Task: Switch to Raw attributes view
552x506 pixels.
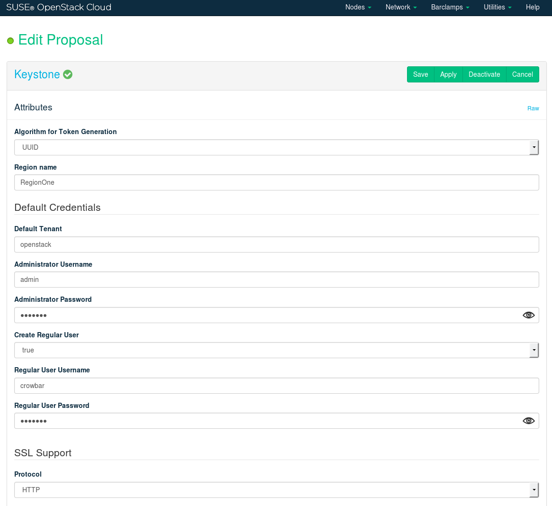Action: (533, 108)
